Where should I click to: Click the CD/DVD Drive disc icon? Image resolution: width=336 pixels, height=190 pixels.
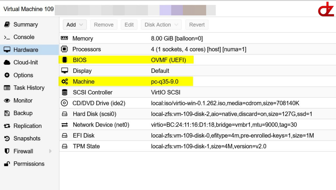65,103
